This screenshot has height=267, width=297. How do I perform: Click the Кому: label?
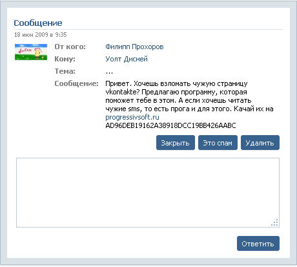65,59
